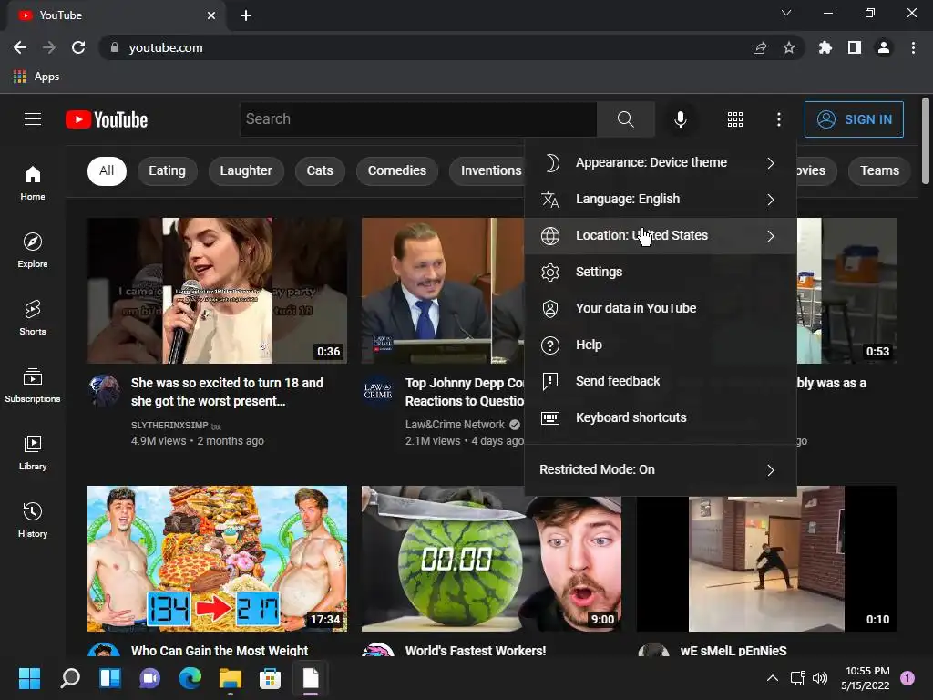Open 'She was so excited to turn 18' title
This screenshot has height=700, width=933.
point(227,392)
